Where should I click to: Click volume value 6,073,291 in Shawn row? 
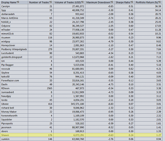click(x=79, y=135)
